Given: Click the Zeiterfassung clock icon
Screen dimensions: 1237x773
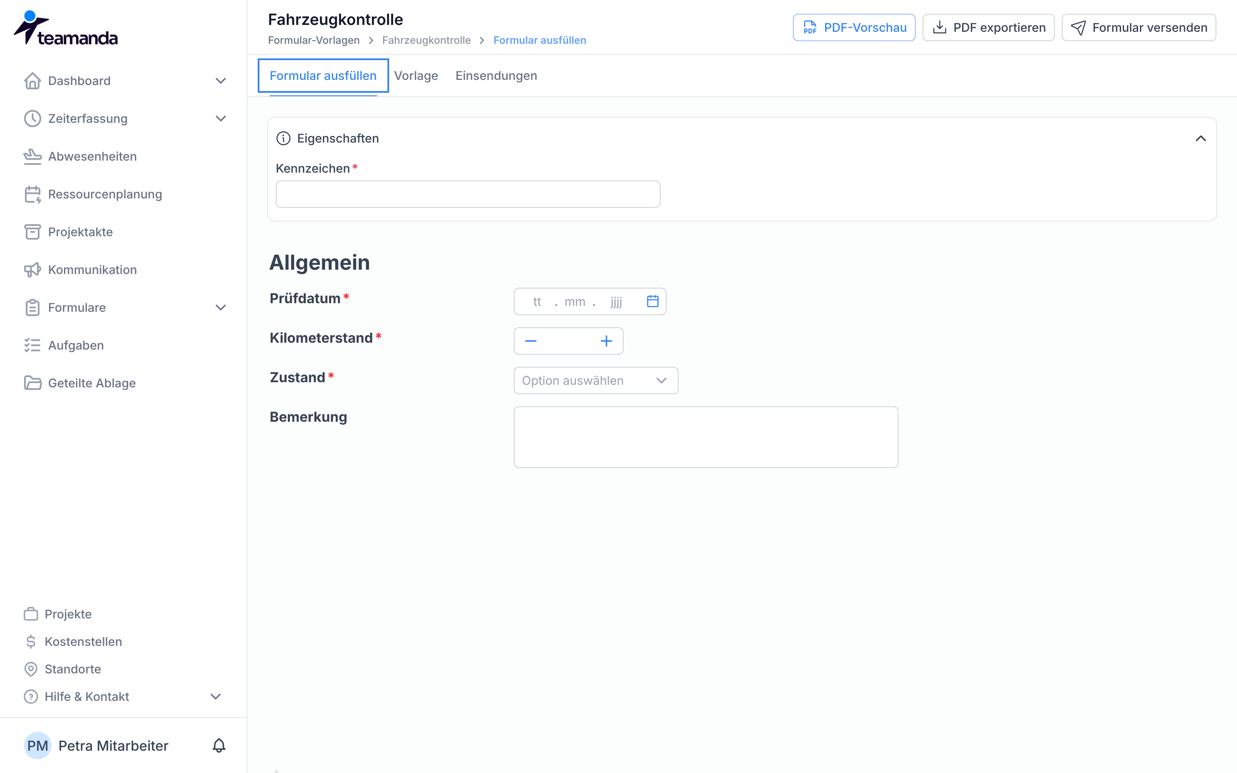Looking at the screenshot, I should coord(33,119).
